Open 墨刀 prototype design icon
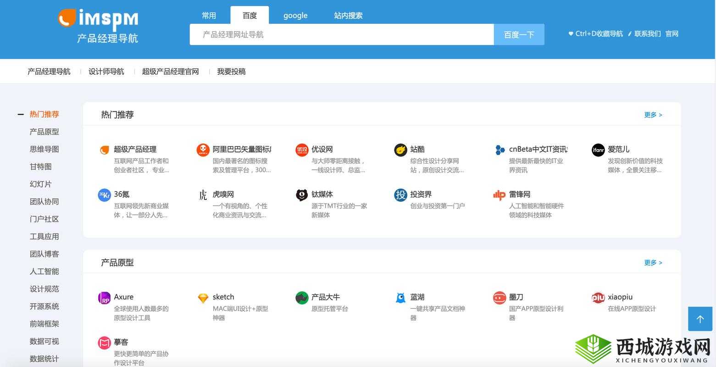 pos(500,298)
